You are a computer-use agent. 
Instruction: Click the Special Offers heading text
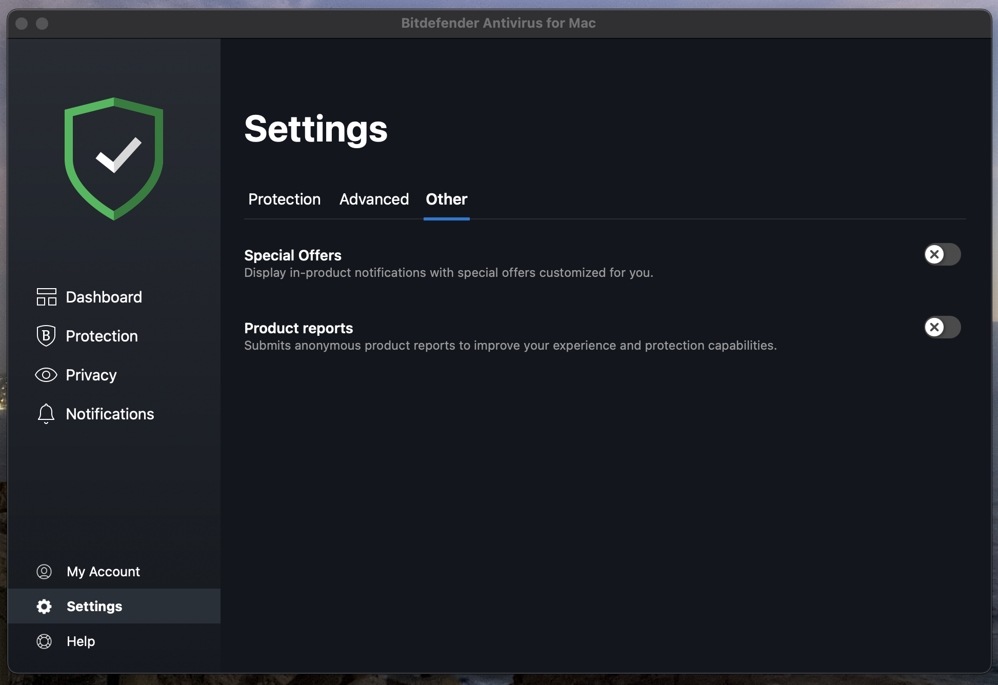[292, 255]
